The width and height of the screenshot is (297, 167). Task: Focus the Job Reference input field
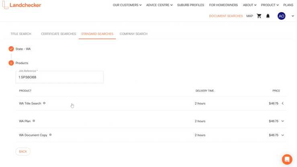coord(59,77)
